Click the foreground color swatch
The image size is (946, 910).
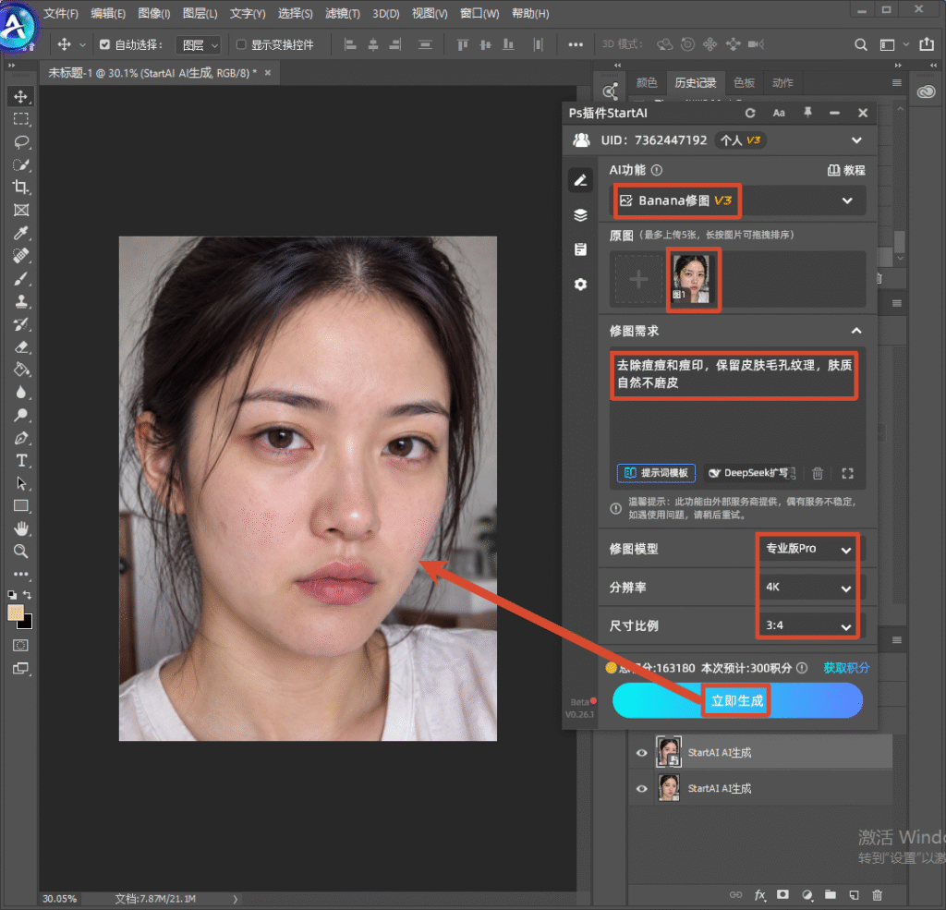tap(15, 613)
